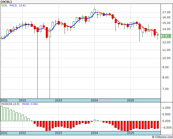This screenshot has width=173, height=139.
Task: Click 2021 on the price chart timeline
Action: point(4,100)
